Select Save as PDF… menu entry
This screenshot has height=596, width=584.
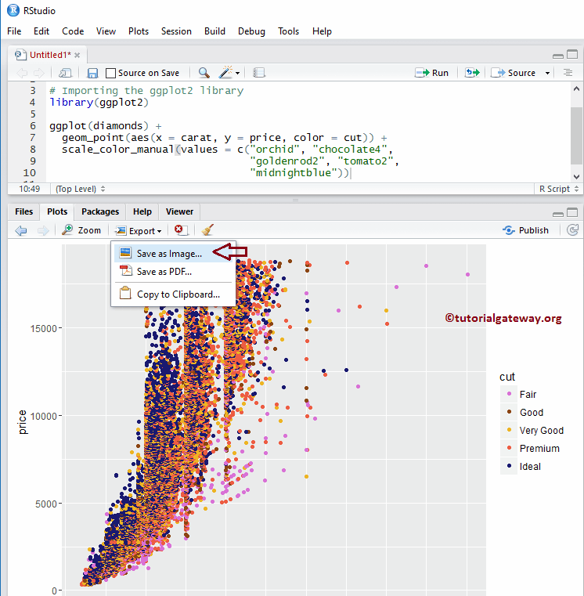(x=173, y=272)
